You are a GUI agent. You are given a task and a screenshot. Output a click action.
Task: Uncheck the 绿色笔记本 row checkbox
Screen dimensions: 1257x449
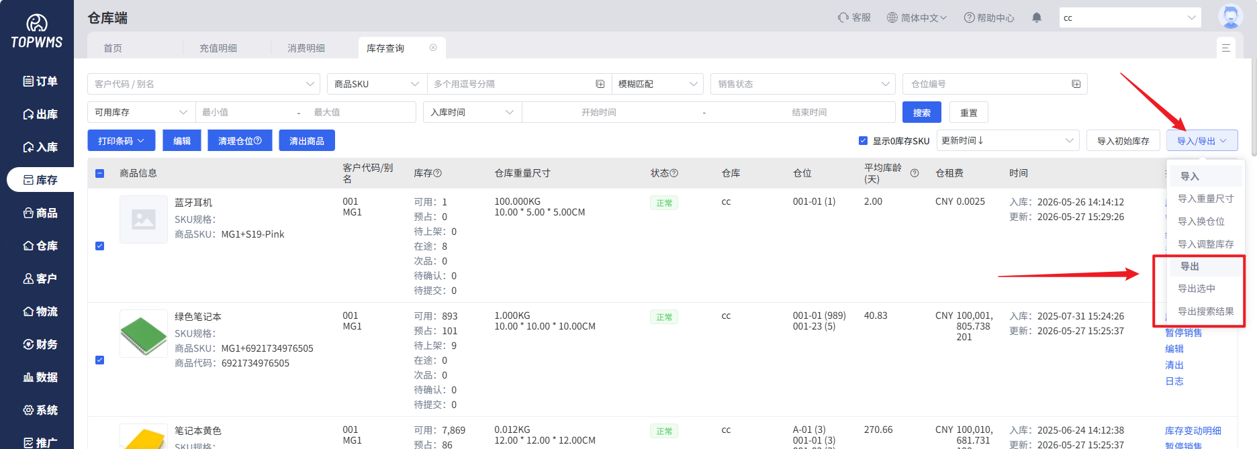point(99,360)
